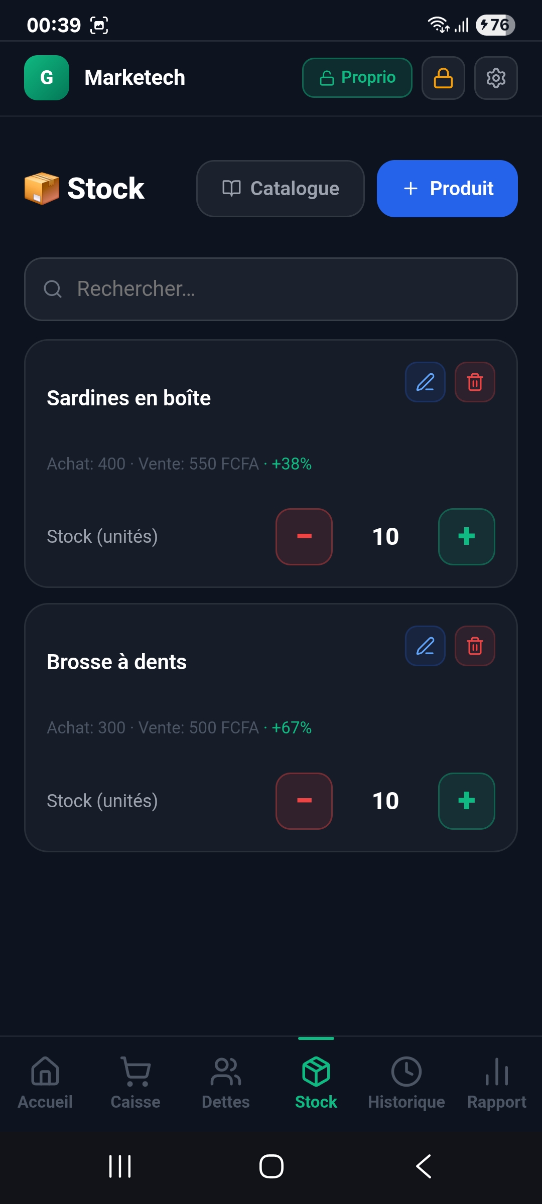Increase Brosse à dents stock by one
Viewport: 542px width, 1204px height.
point(467,801)
